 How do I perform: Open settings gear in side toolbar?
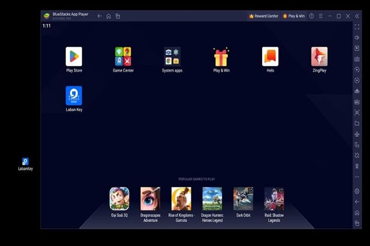(357, 191)
